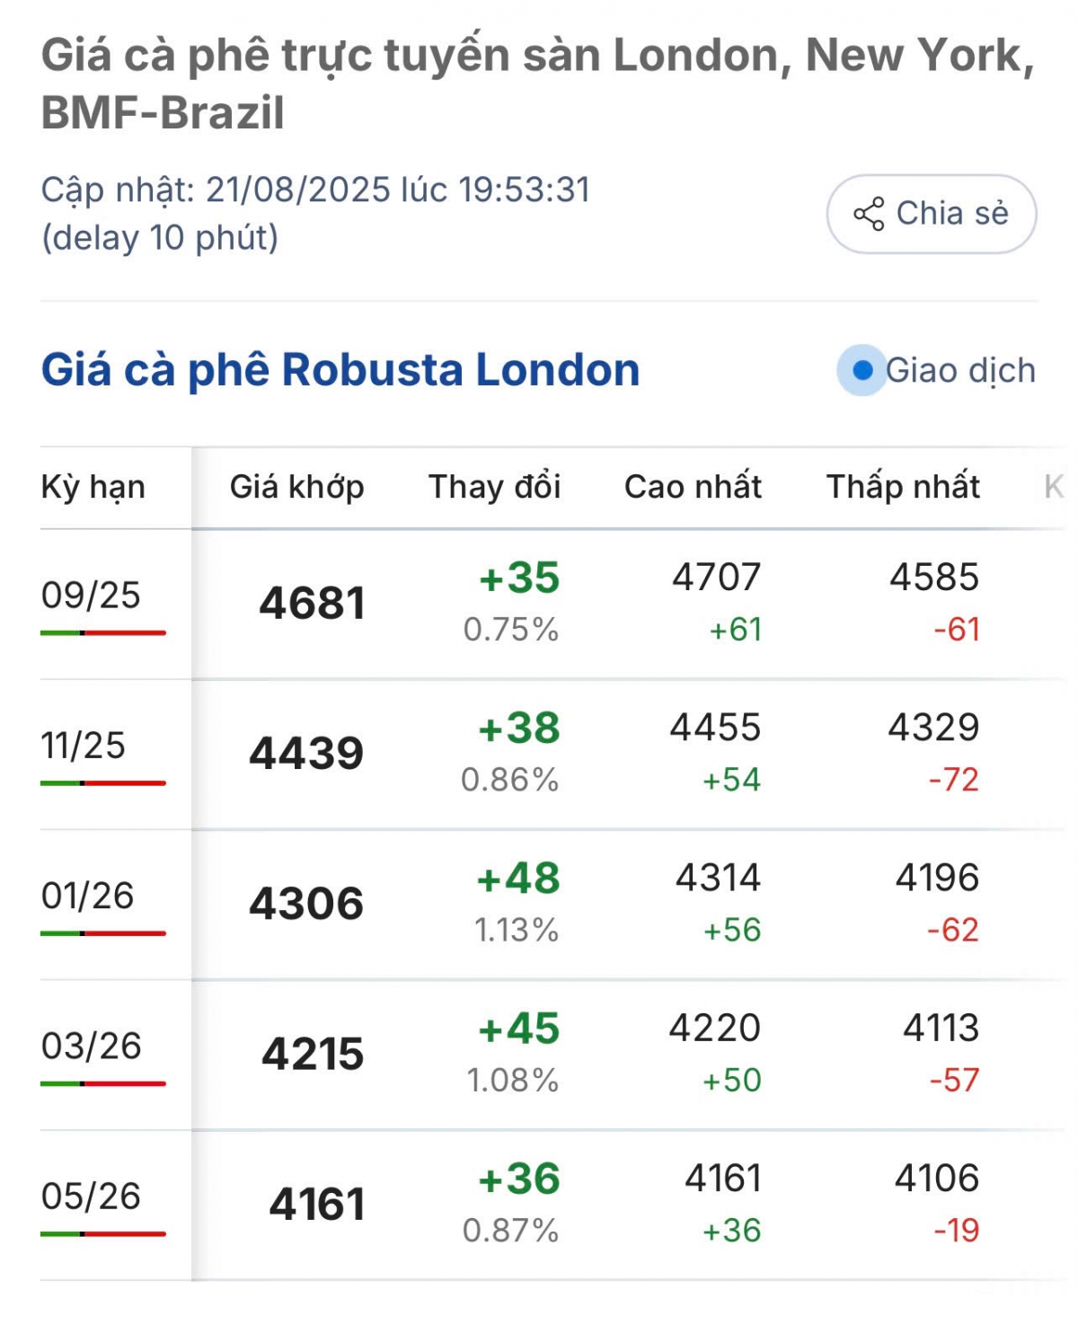Click the Kỳ hạn column header

(93, 487)
